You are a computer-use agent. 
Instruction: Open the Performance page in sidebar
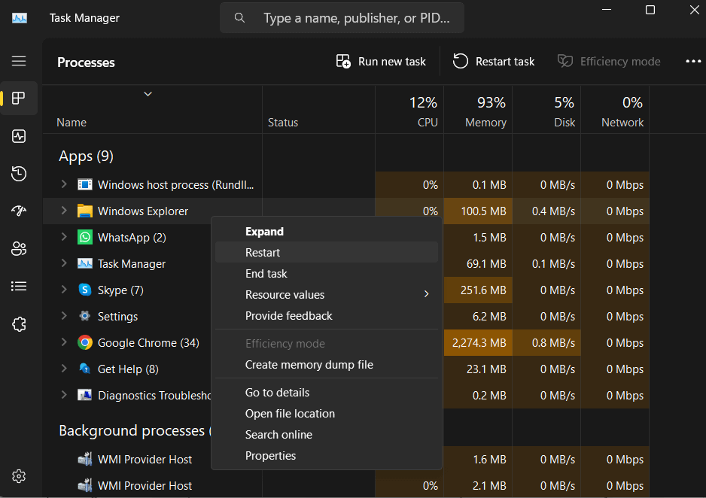pos(19,136)
